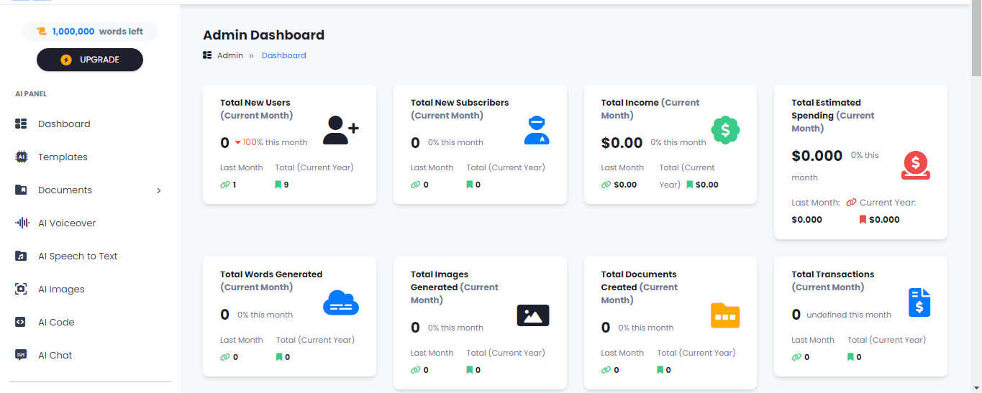Open the AI Images page
The image size is (982, 393).
tap(61, 290)
